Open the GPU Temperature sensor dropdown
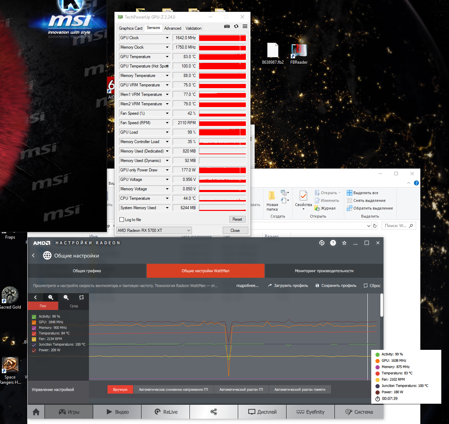The image size is (449, 424). pyautogui.click(x=167, y=57)
